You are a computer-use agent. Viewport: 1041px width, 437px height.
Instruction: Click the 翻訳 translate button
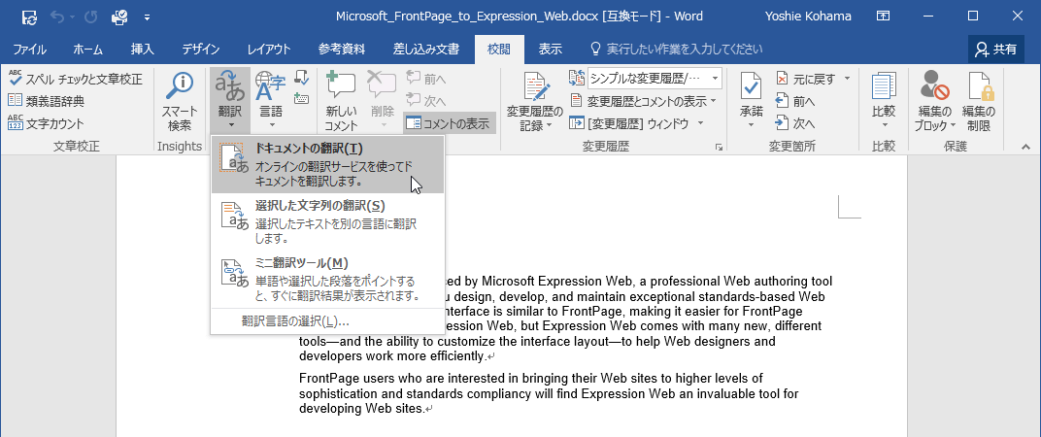pyautogui.click(x=230, y=102)
